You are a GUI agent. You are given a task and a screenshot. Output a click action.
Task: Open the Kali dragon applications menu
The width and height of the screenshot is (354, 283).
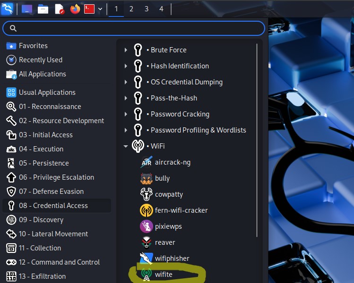click(7, 9)
